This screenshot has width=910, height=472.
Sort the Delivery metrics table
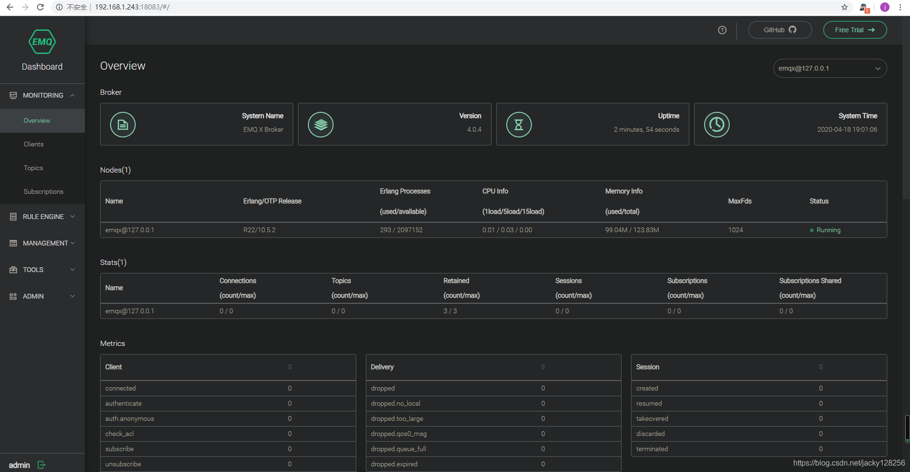click(x=543, y=367)
